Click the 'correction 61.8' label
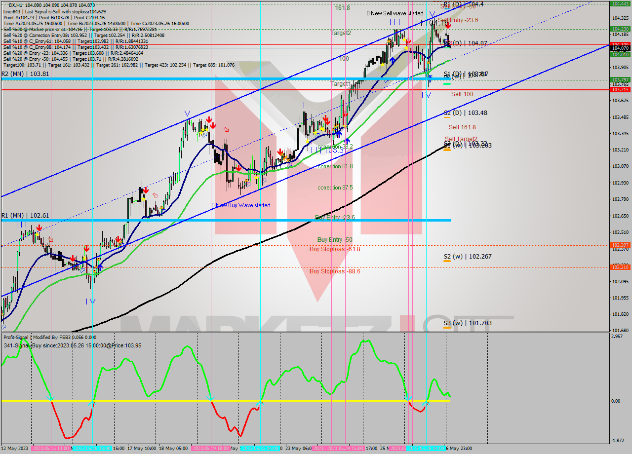This screenshot has height=454, width=632. pos(335,167)
